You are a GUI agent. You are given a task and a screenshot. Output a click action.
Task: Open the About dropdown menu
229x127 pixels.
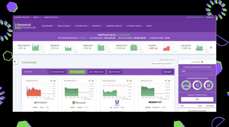click(x=37, y=17)
